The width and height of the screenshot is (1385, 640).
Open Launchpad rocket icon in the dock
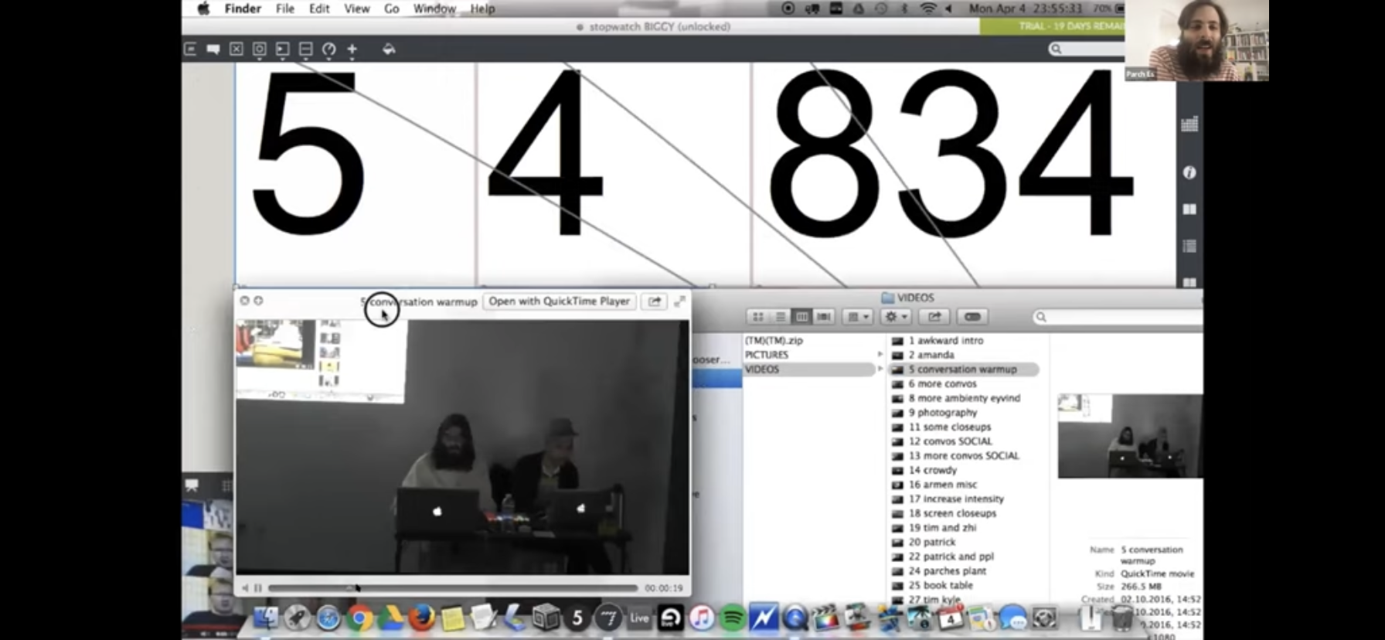297,618
